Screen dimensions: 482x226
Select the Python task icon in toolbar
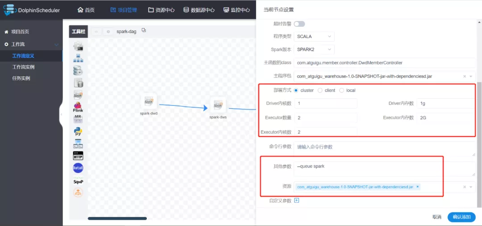tap(78, 132)
